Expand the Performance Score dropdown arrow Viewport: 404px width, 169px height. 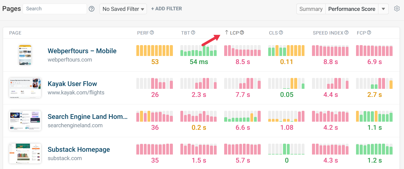click(x=383, y=9)
